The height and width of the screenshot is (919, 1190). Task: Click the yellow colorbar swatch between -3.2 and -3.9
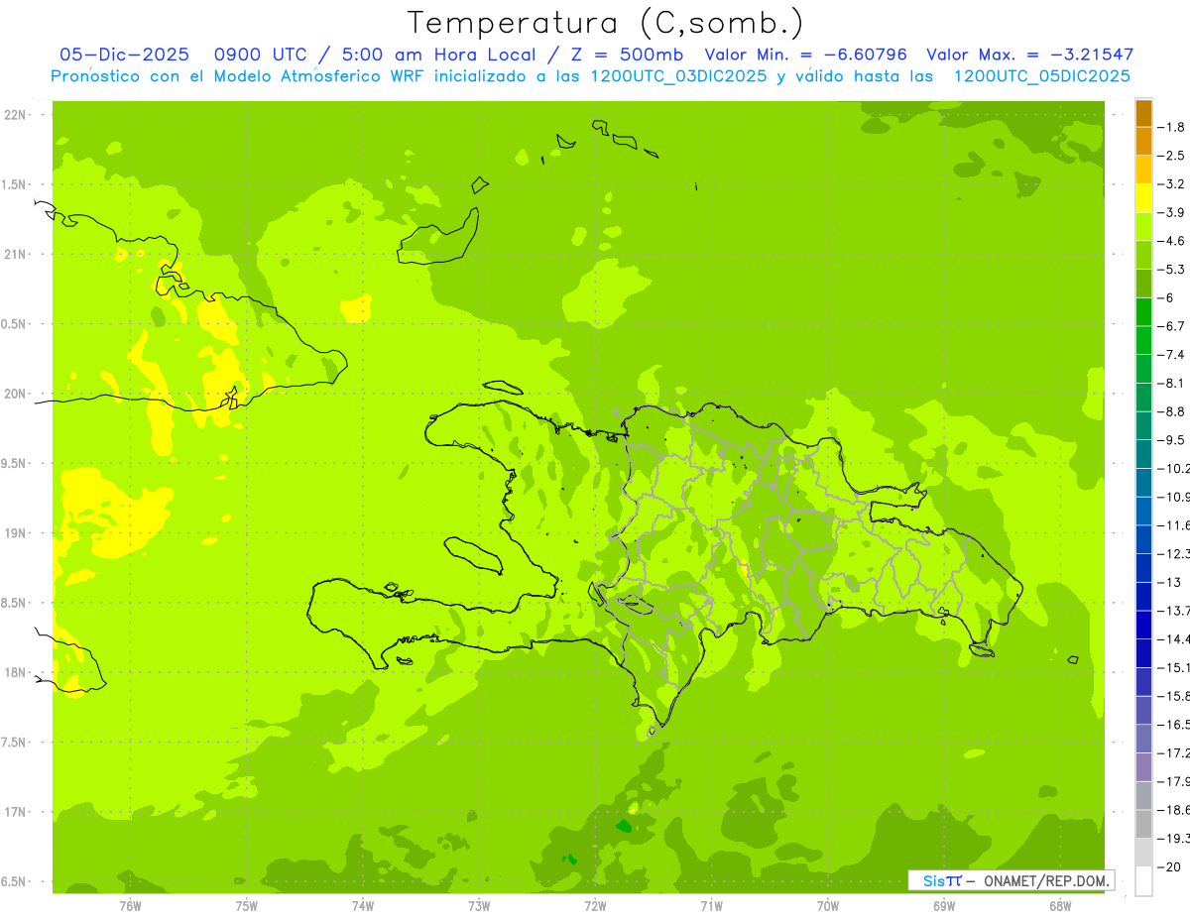(x=1143, y=197)
